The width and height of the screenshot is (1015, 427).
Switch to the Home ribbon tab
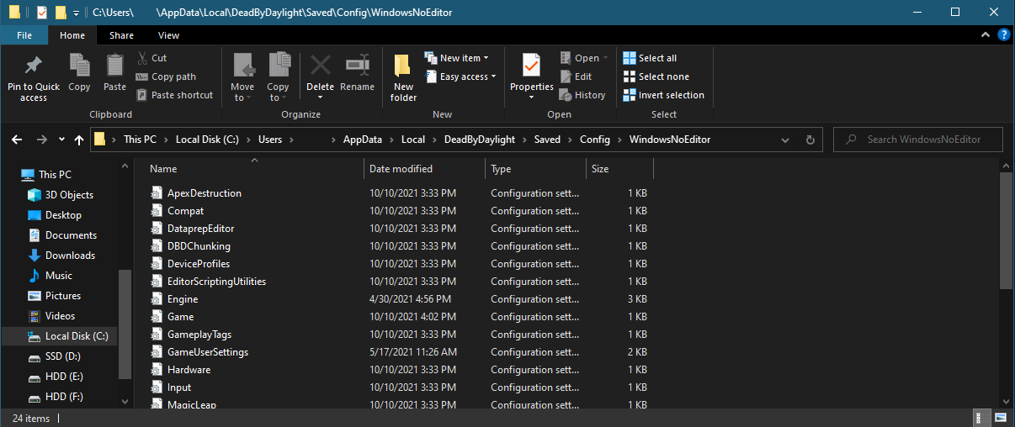tap(72, 35)
